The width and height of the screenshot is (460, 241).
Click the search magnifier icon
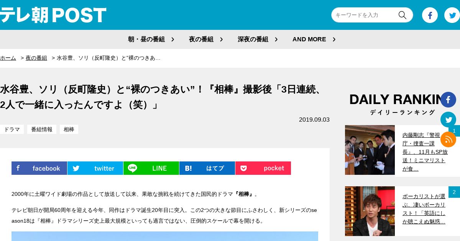click(402, 15)
